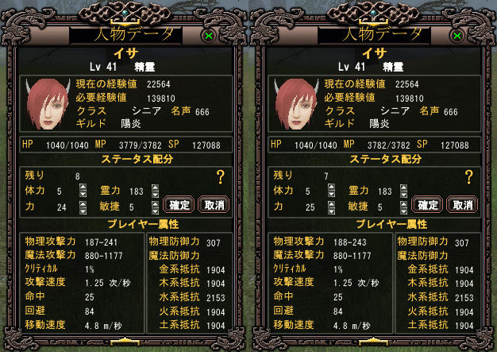Click character portrait in left panel
Image resolution: width=497 pixels, height=352 pixels.
(48, 104)
